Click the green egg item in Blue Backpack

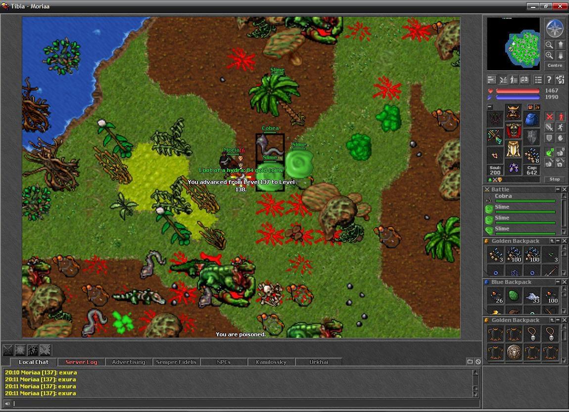[514, 296]
